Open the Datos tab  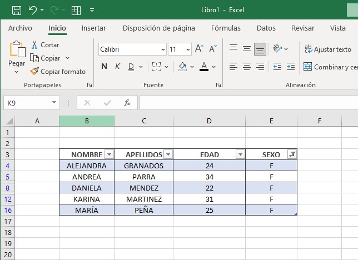coord(266,28)
